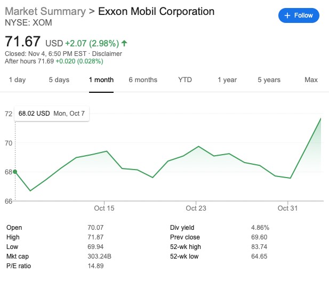Screen dimensions: 329x281
Task: Switch to the 1 year tab
Action: pyautogui.click(x=227, y=80)
